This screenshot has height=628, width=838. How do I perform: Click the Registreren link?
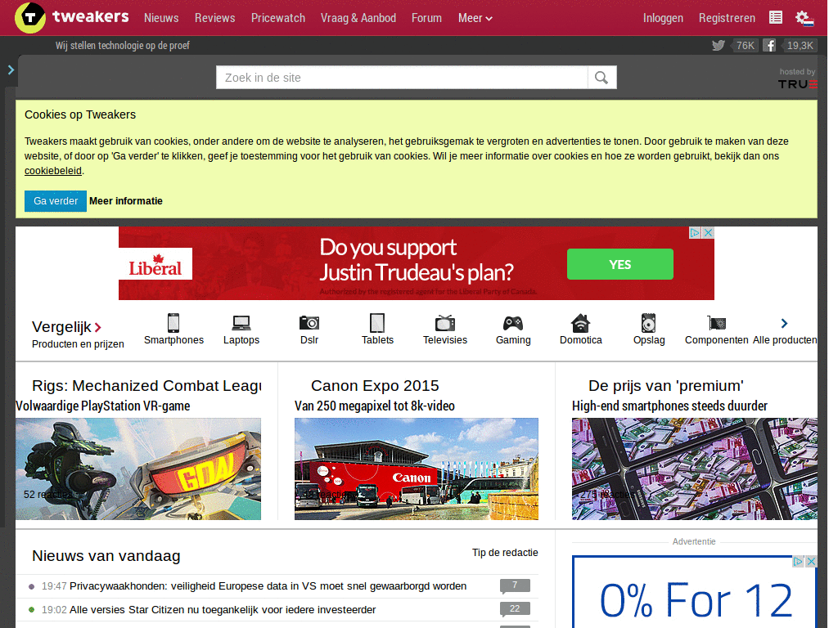727,18
